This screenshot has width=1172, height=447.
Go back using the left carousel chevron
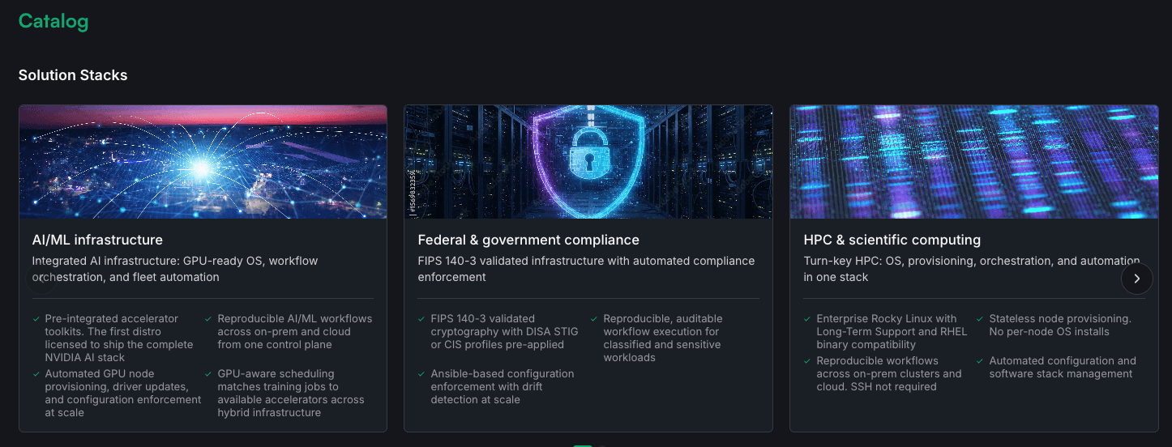(x=41, y=279)
